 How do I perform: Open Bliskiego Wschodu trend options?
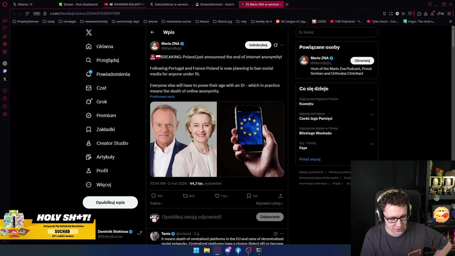372,129
